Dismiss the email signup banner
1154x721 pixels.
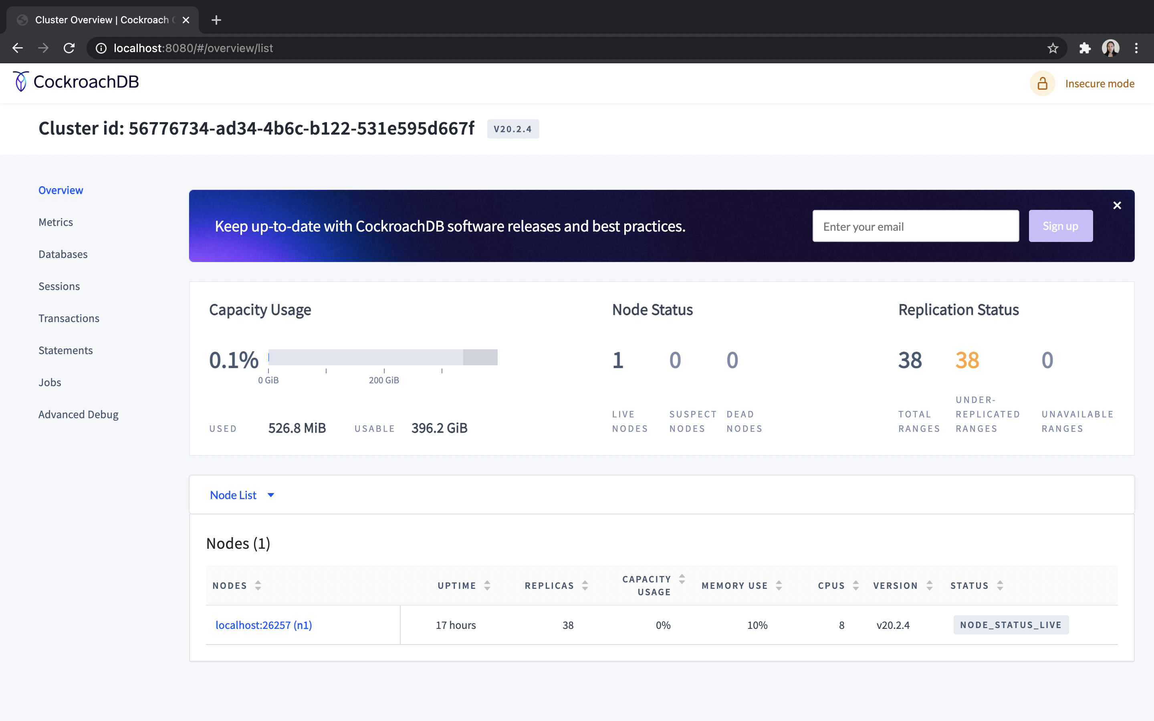[1117, 205]
